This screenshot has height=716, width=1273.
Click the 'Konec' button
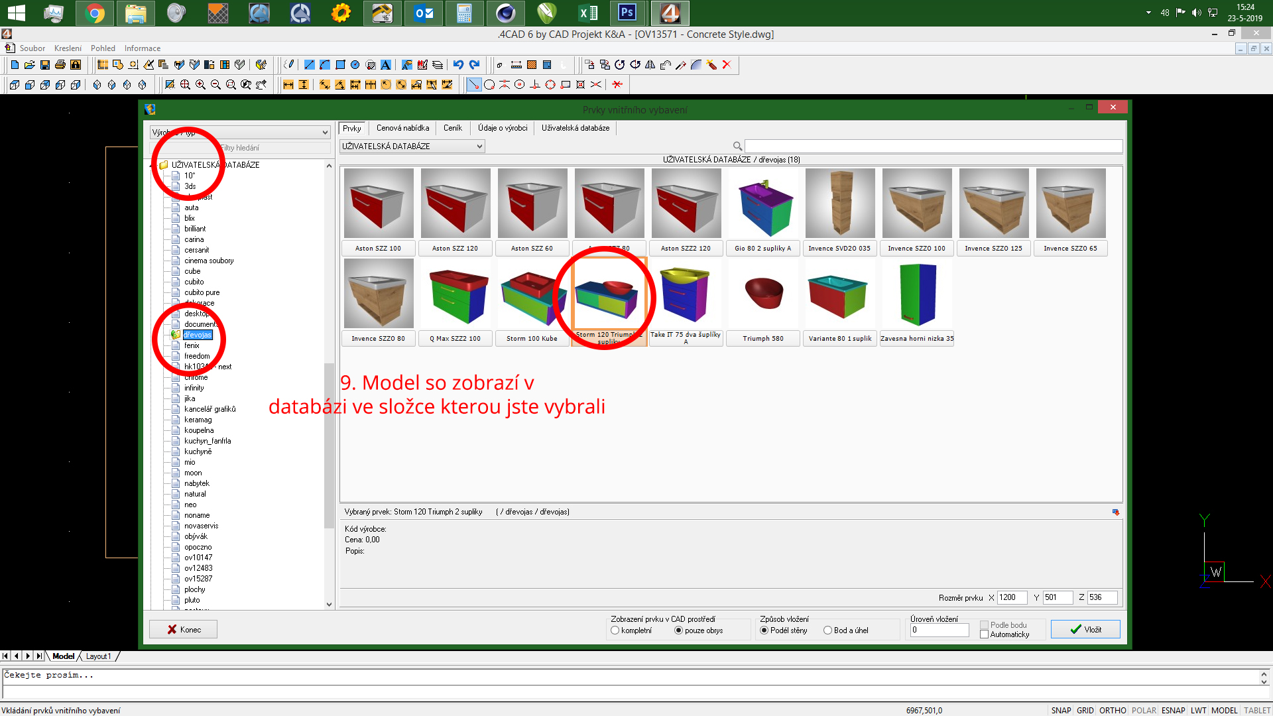(x=184, y=629)
